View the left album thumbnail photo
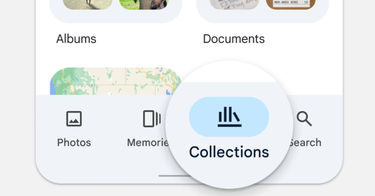This screenshot has width=375, height=196. pos(87,4)
